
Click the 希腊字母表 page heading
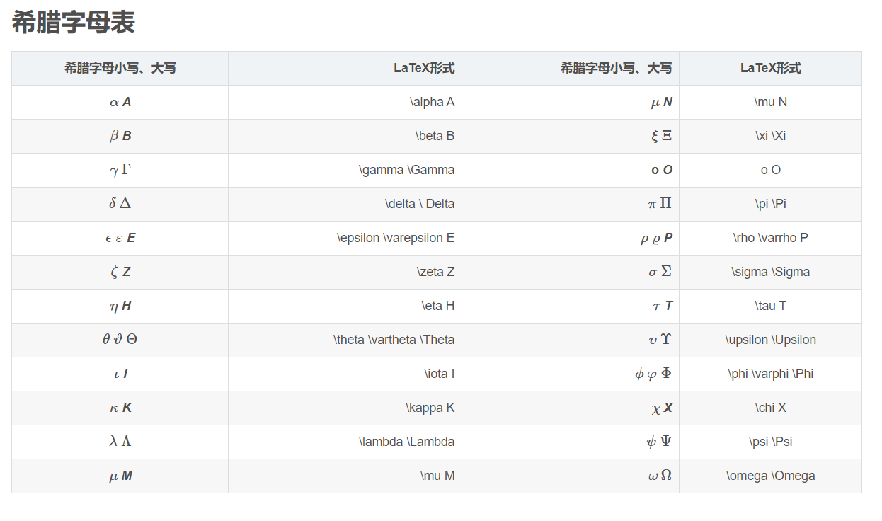[x=74, y=23]
